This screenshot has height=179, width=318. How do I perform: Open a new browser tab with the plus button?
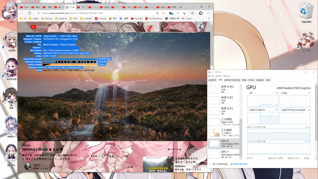point(181,7)
